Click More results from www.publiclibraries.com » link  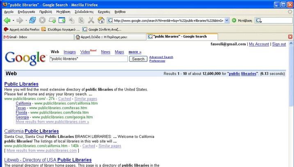tap(52, 122)
